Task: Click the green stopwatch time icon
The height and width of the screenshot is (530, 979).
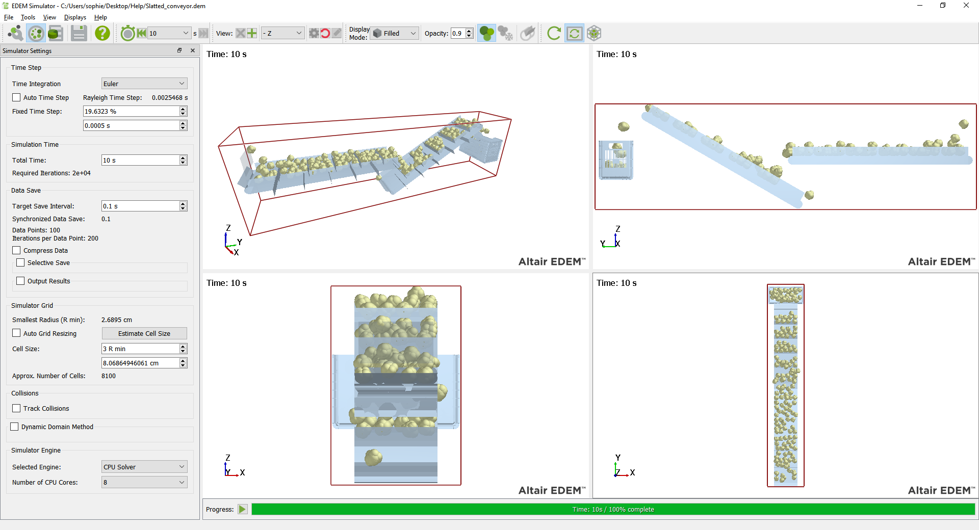Action: 127,34
